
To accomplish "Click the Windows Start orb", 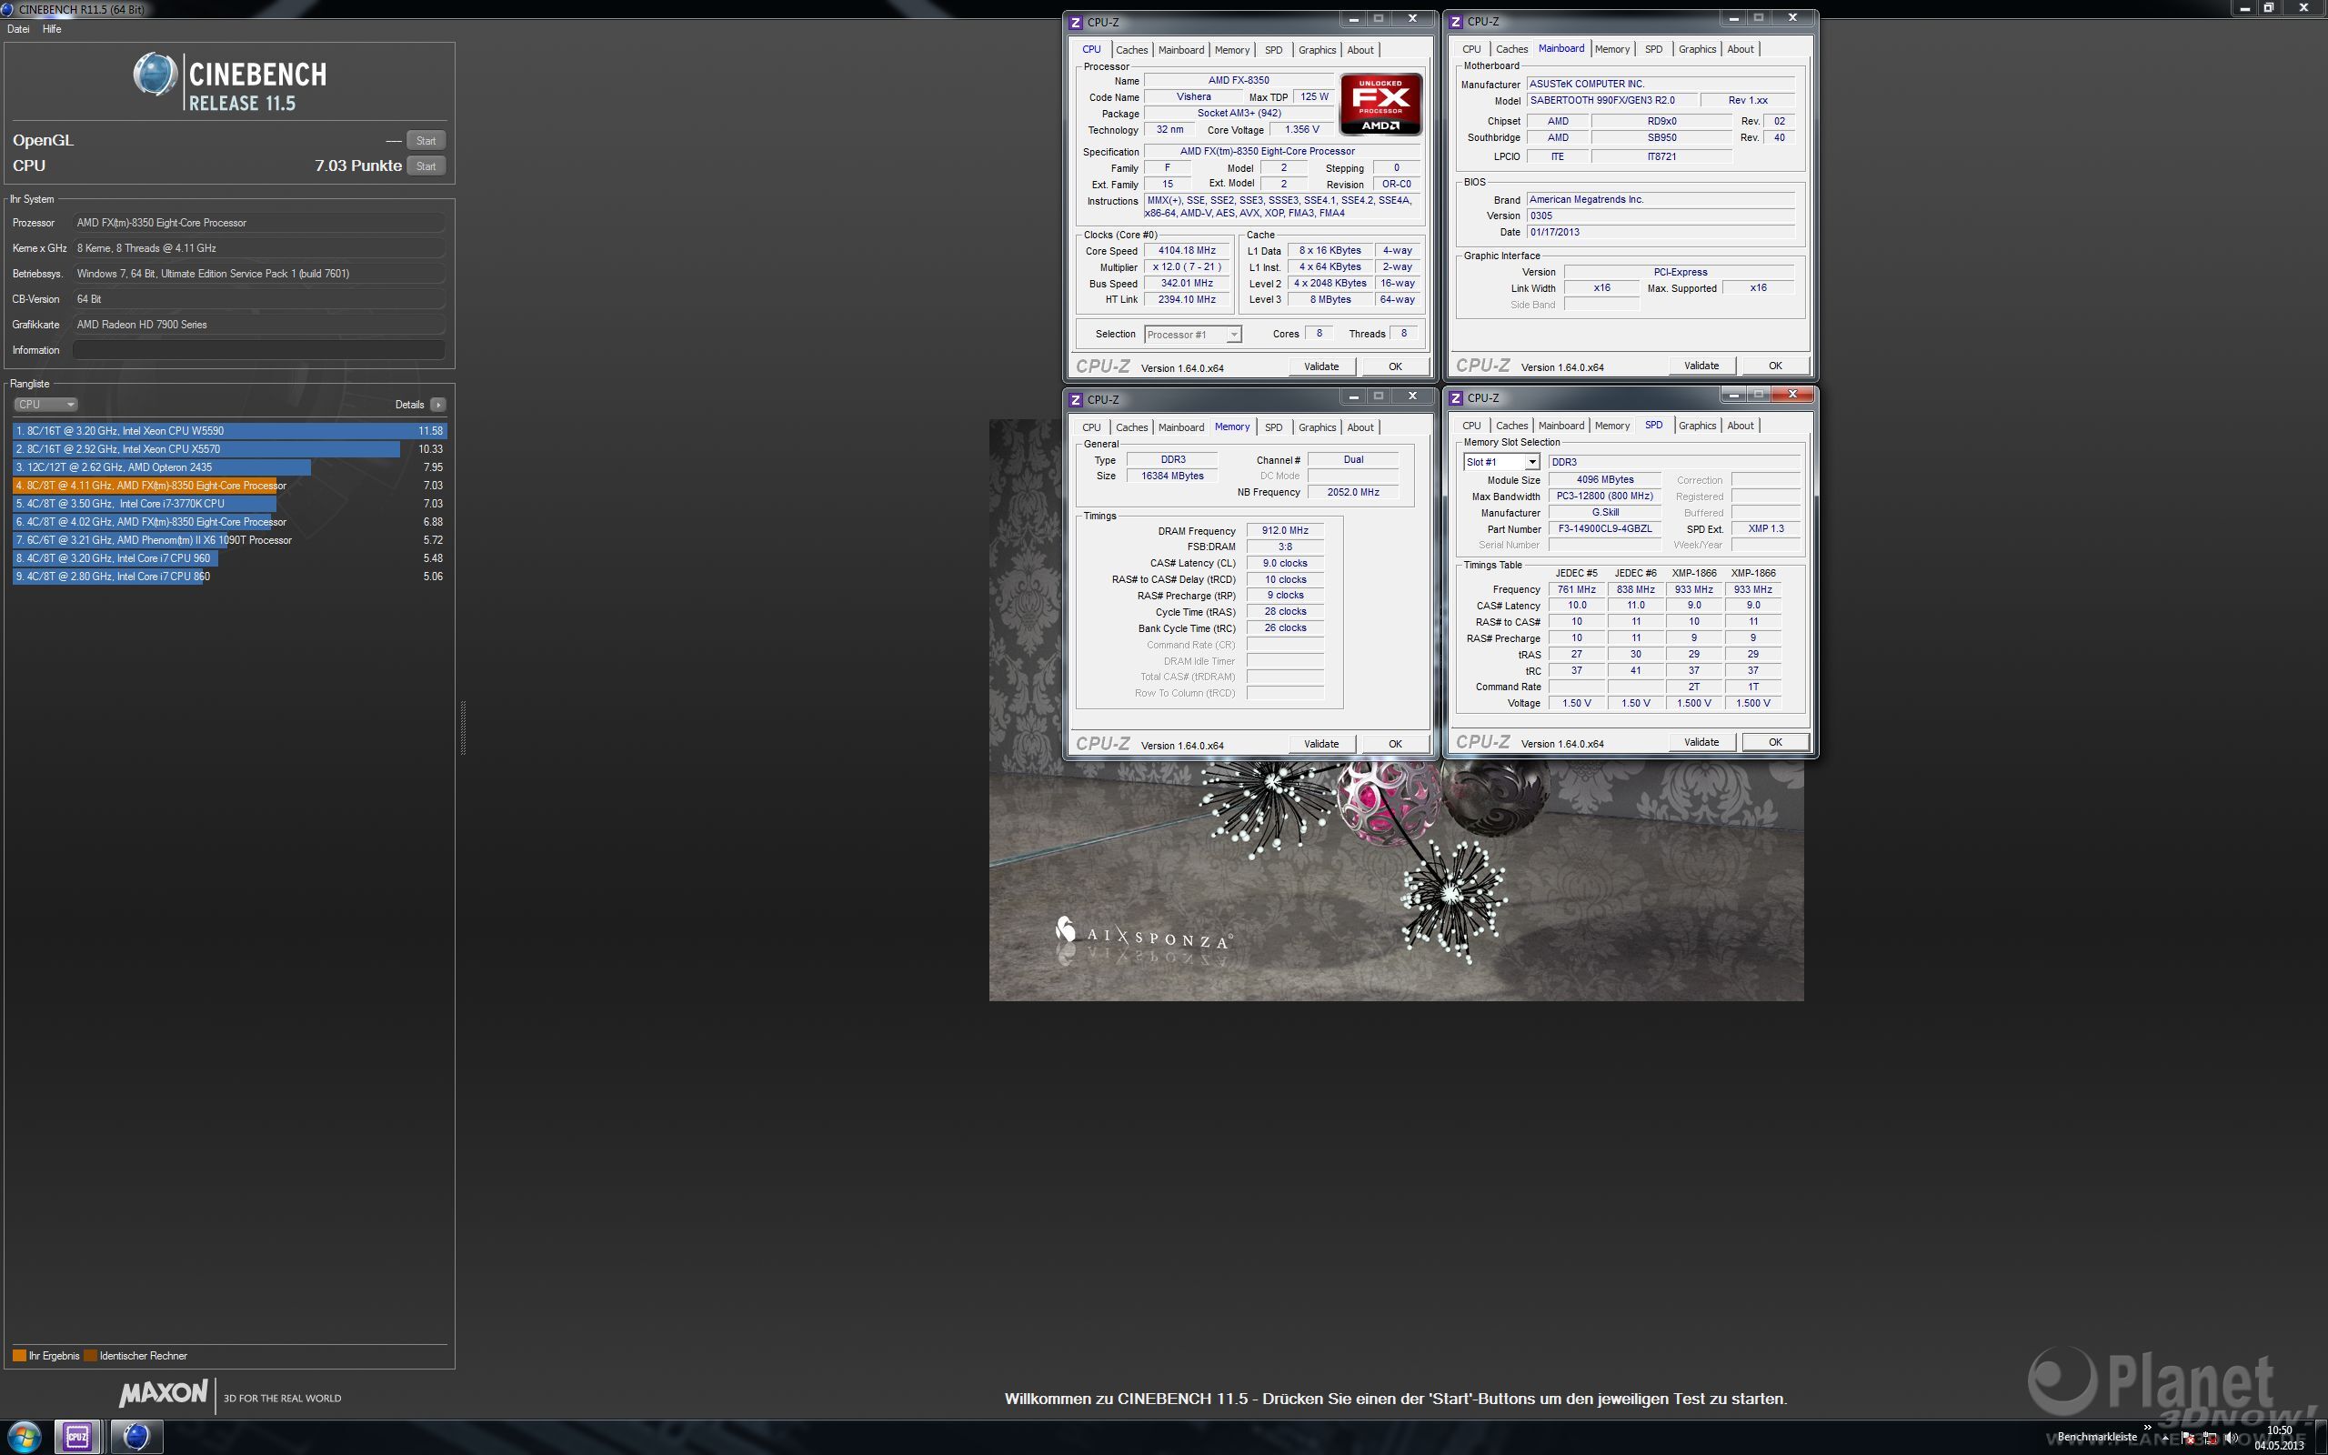I will tap(25, 1437).
